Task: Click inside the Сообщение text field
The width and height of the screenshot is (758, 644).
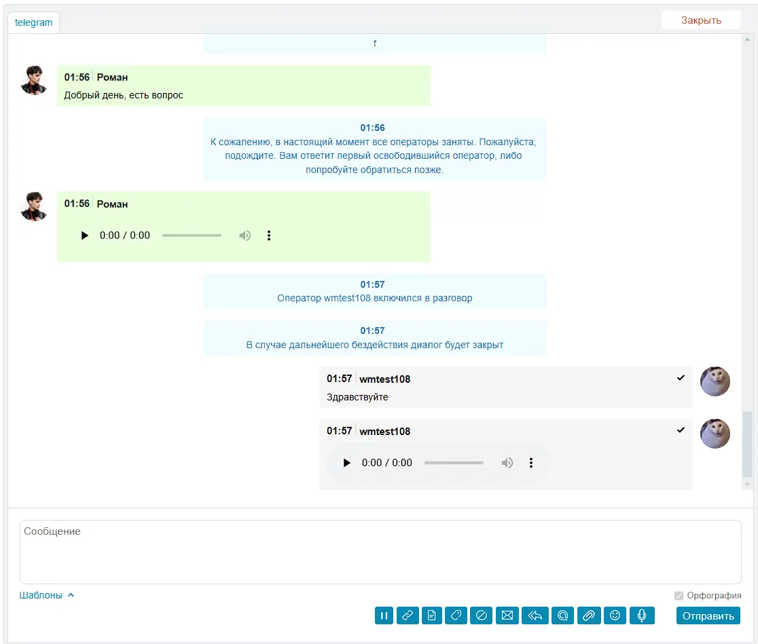Action: [380, 552]
